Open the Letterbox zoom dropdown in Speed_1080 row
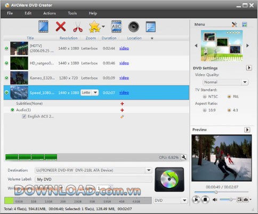This screenshot has height=214, width=258. pyautogui.click(x=95, y=92)
